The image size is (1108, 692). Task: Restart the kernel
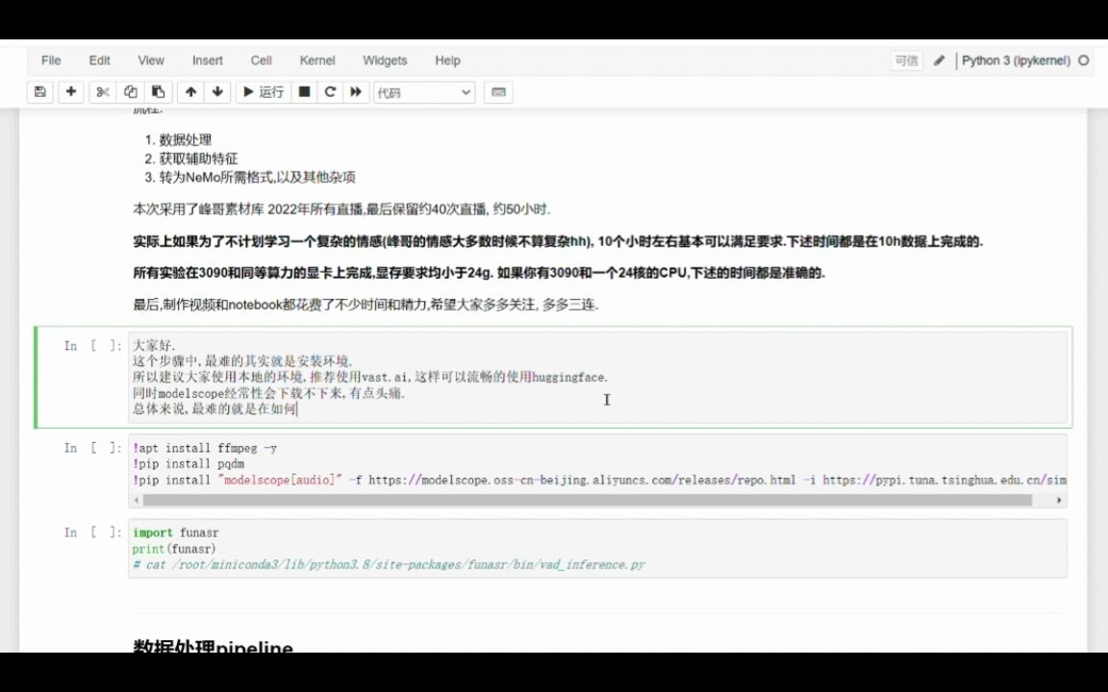click(330, 91)
